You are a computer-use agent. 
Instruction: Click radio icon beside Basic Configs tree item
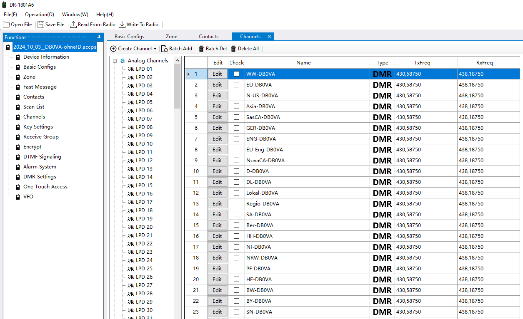coord(18,67)
